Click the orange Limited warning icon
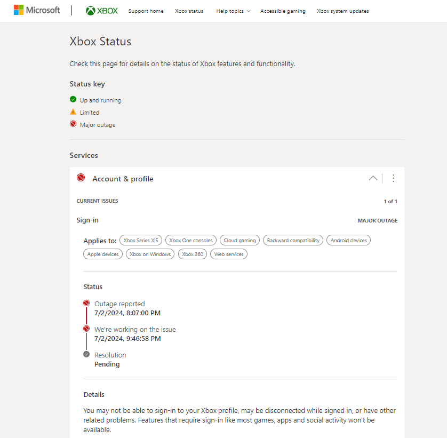This screenshot has width=447, height=438. pyautogui.click(x=73, y=112)
